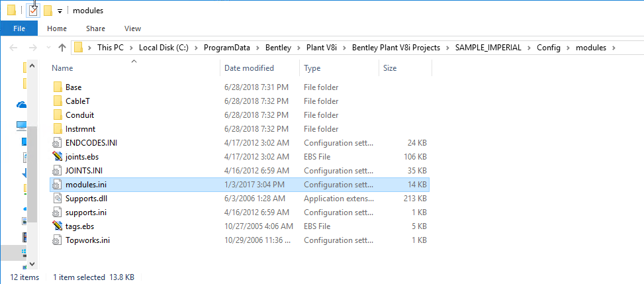Click the navigation pane scroll down arrow
644x284 pixels.
(x=32, y=264)
